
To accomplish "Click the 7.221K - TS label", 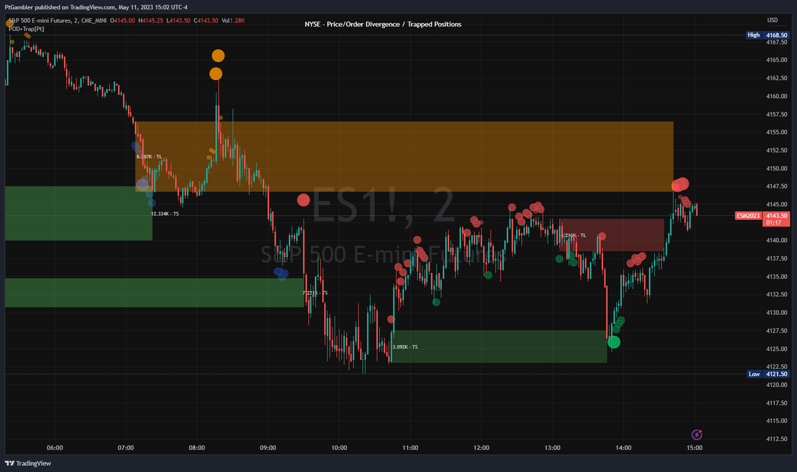I will (315, 292).
